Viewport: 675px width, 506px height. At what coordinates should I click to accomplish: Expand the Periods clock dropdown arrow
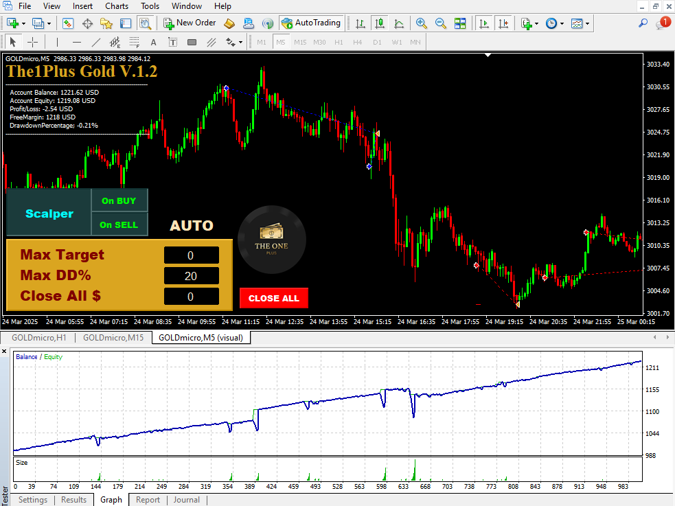point(562,23)
